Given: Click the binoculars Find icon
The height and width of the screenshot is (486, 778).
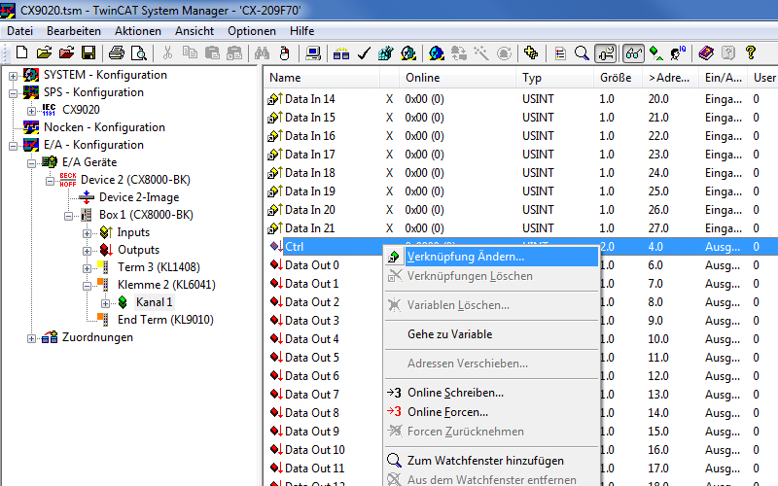Looking at the screenshot, I should [x=262, y=52].
